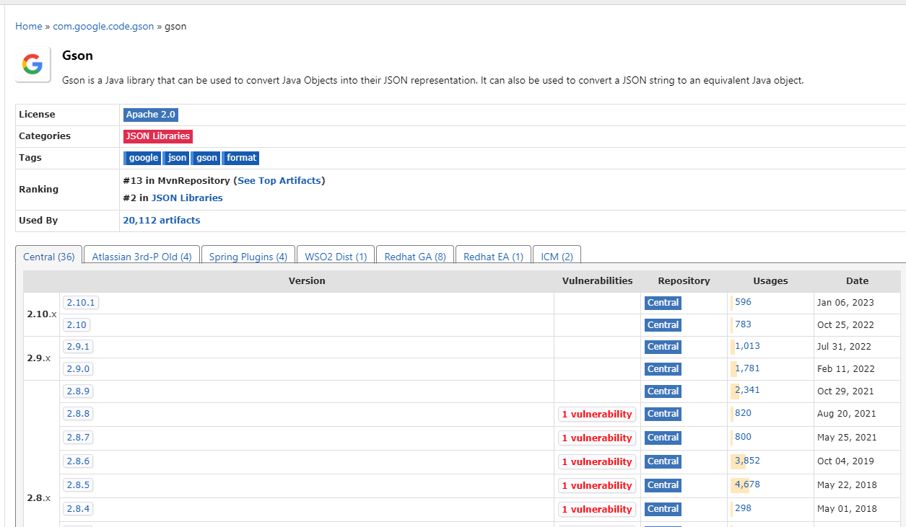Click Central repository badge for 2.8.5
The height and width of the screenshot is (527, 906).
pos(663,485)
